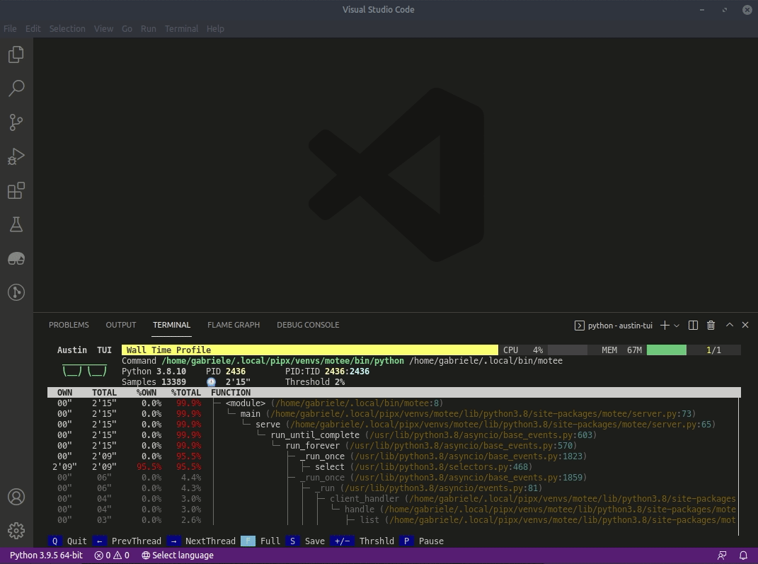Open the Search view in activity bar
Screen dimensions: 758x564
tap(16, 88)
